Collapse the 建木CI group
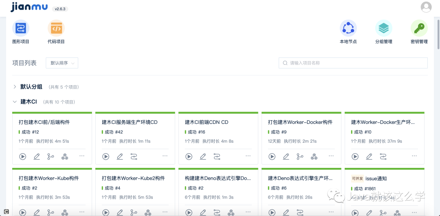Image resolution: width=440 pixels, height=216 pixels. (x=15, y=101)
